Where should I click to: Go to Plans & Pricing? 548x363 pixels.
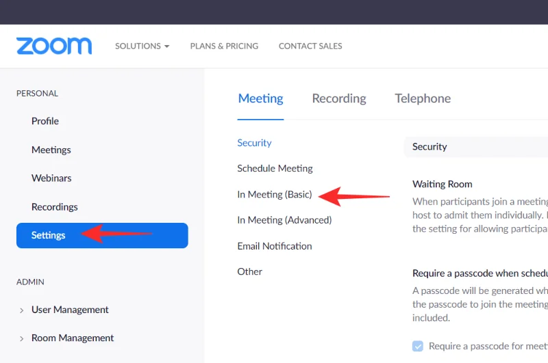point(224,46)
